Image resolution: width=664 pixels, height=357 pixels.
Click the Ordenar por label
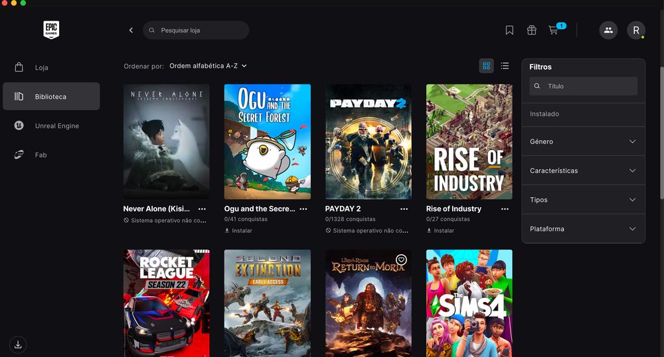click(143, 66)
